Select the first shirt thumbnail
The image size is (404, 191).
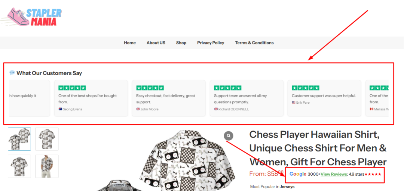click(x=19, y=139)
